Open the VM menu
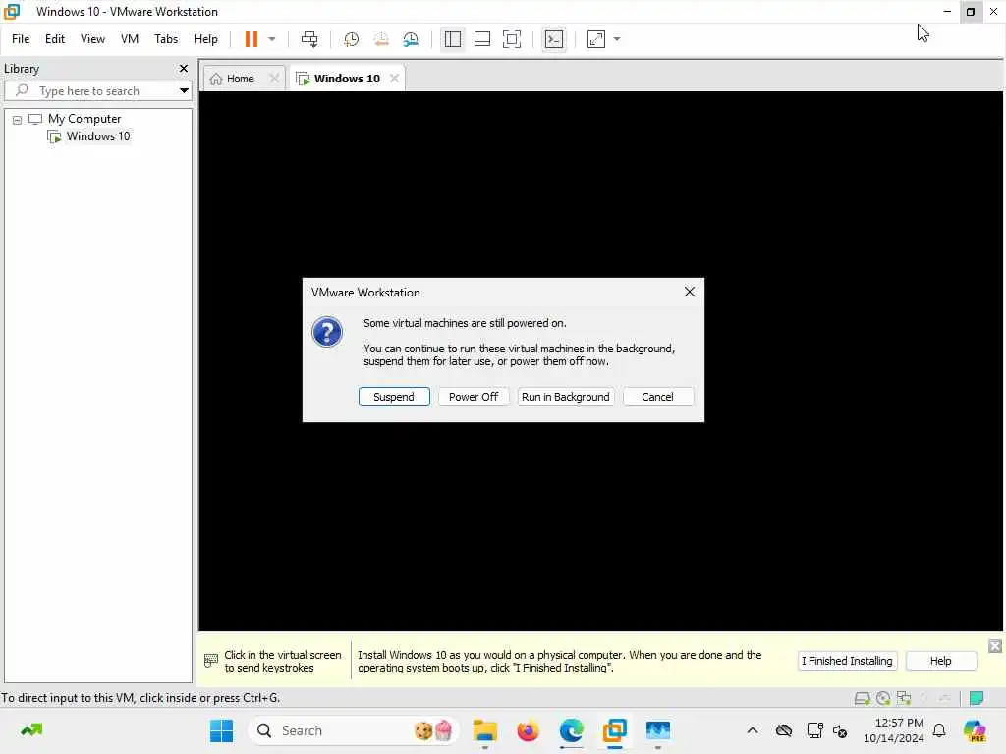Image resolution: width=1006 pixels, height=754 pixels. pos(130,39)
